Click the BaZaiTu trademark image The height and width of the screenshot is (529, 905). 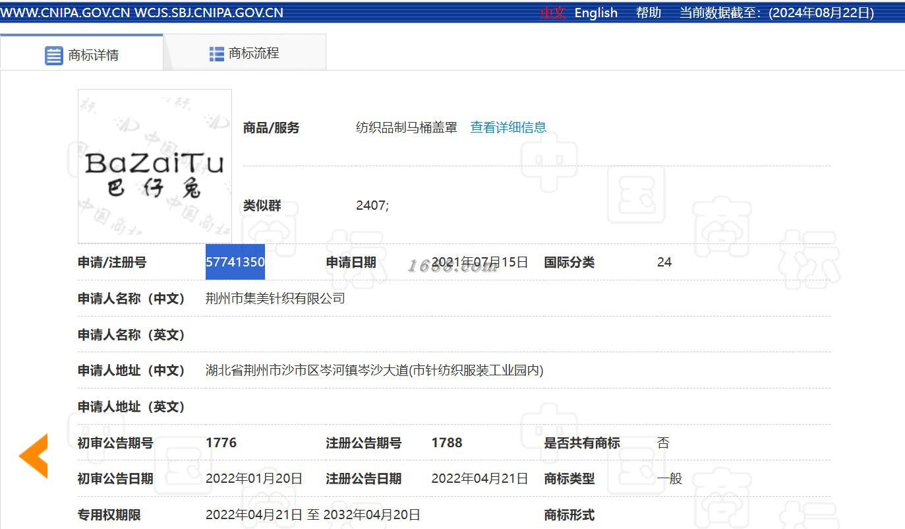(155, 166)
